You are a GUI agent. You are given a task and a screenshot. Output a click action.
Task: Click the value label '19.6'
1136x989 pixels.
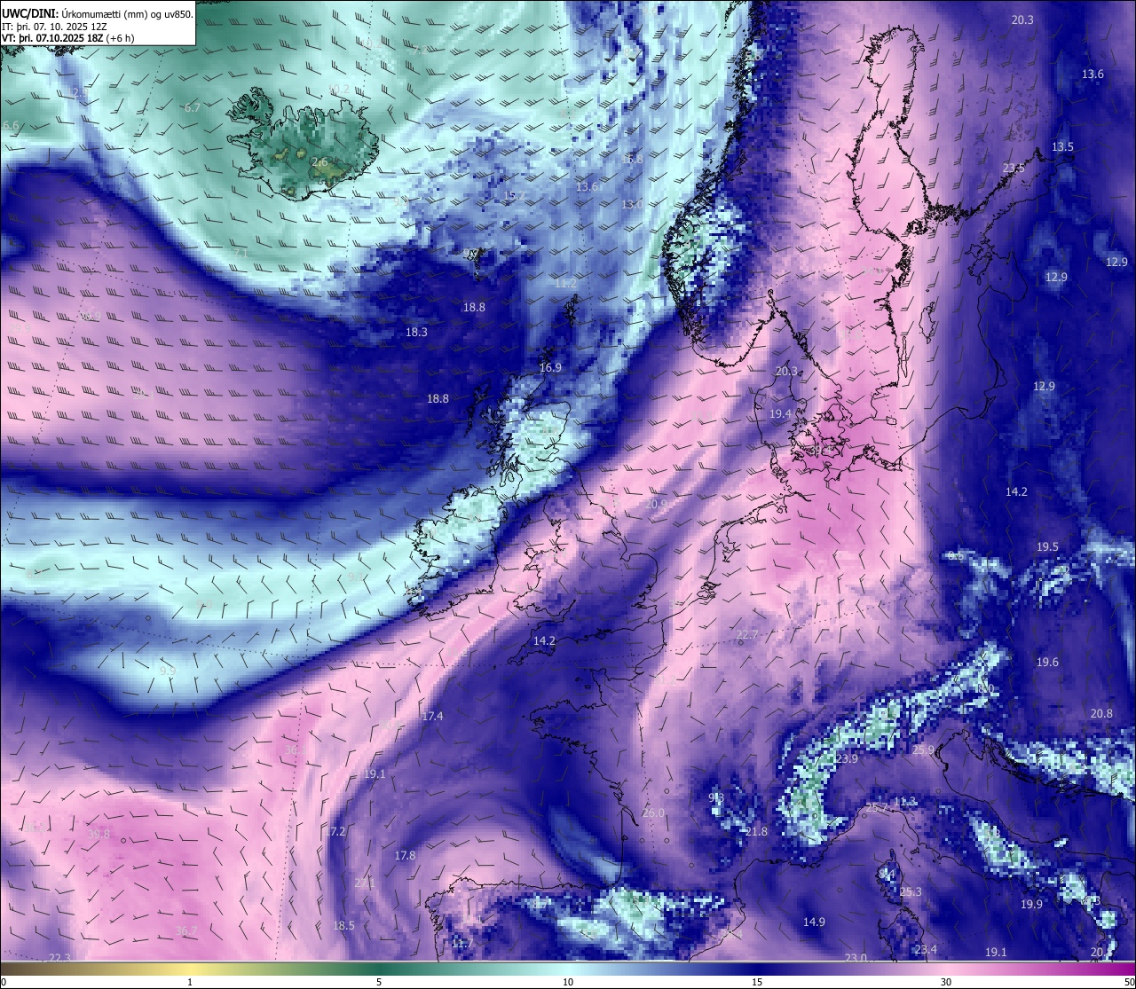click(x=1047, y=663)
